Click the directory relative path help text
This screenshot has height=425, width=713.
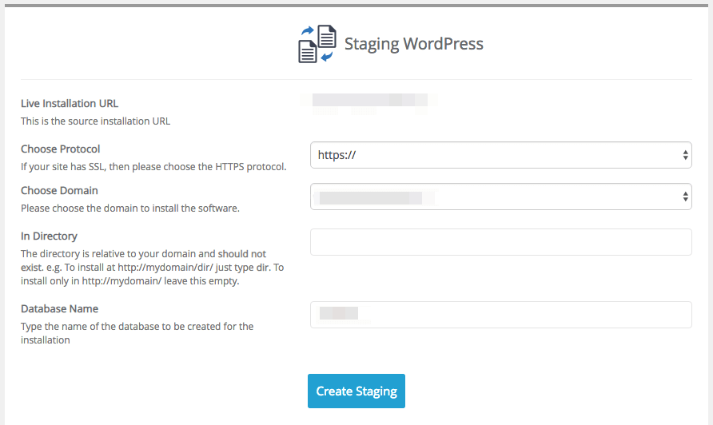[x=153, y=268]
